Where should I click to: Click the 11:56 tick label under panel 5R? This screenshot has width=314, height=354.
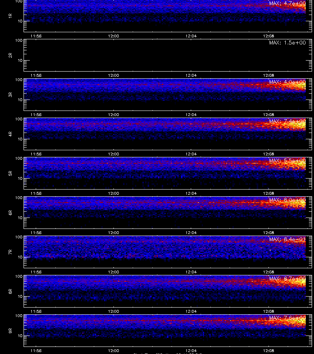click(36, 194)
